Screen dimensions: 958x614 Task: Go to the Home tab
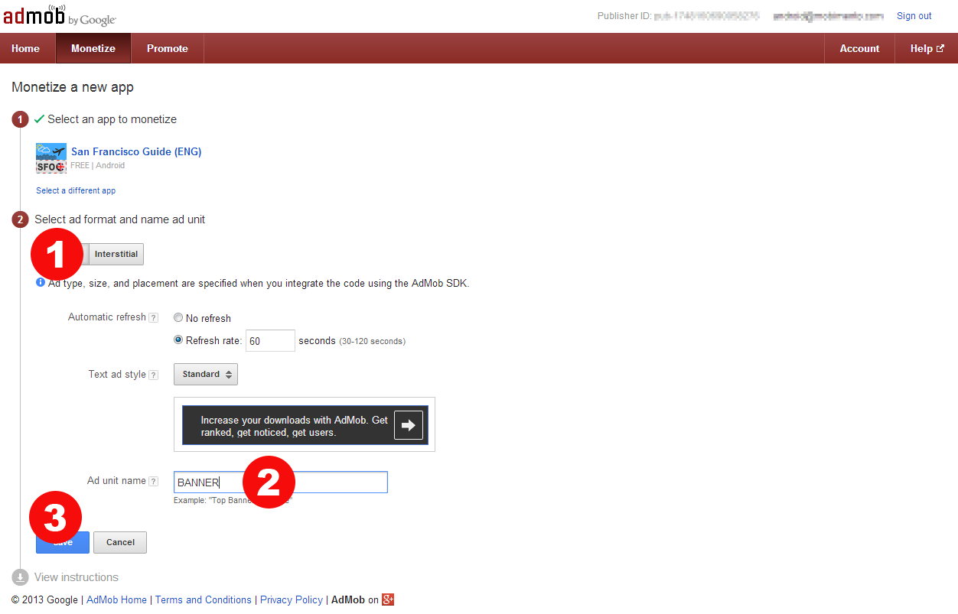[x=26, y=48]
